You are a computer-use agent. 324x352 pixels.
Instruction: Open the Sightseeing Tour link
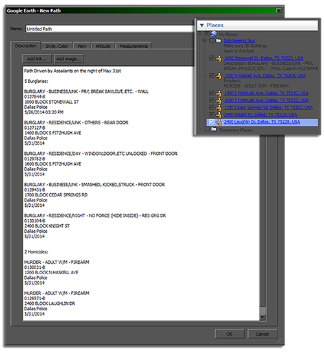239,41
